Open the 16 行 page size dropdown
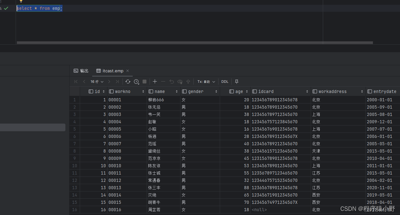 click(x=97, y=82)
